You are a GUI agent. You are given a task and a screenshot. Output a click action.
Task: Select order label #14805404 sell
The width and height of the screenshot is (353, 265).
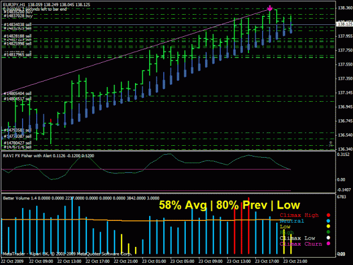point(18,93)
